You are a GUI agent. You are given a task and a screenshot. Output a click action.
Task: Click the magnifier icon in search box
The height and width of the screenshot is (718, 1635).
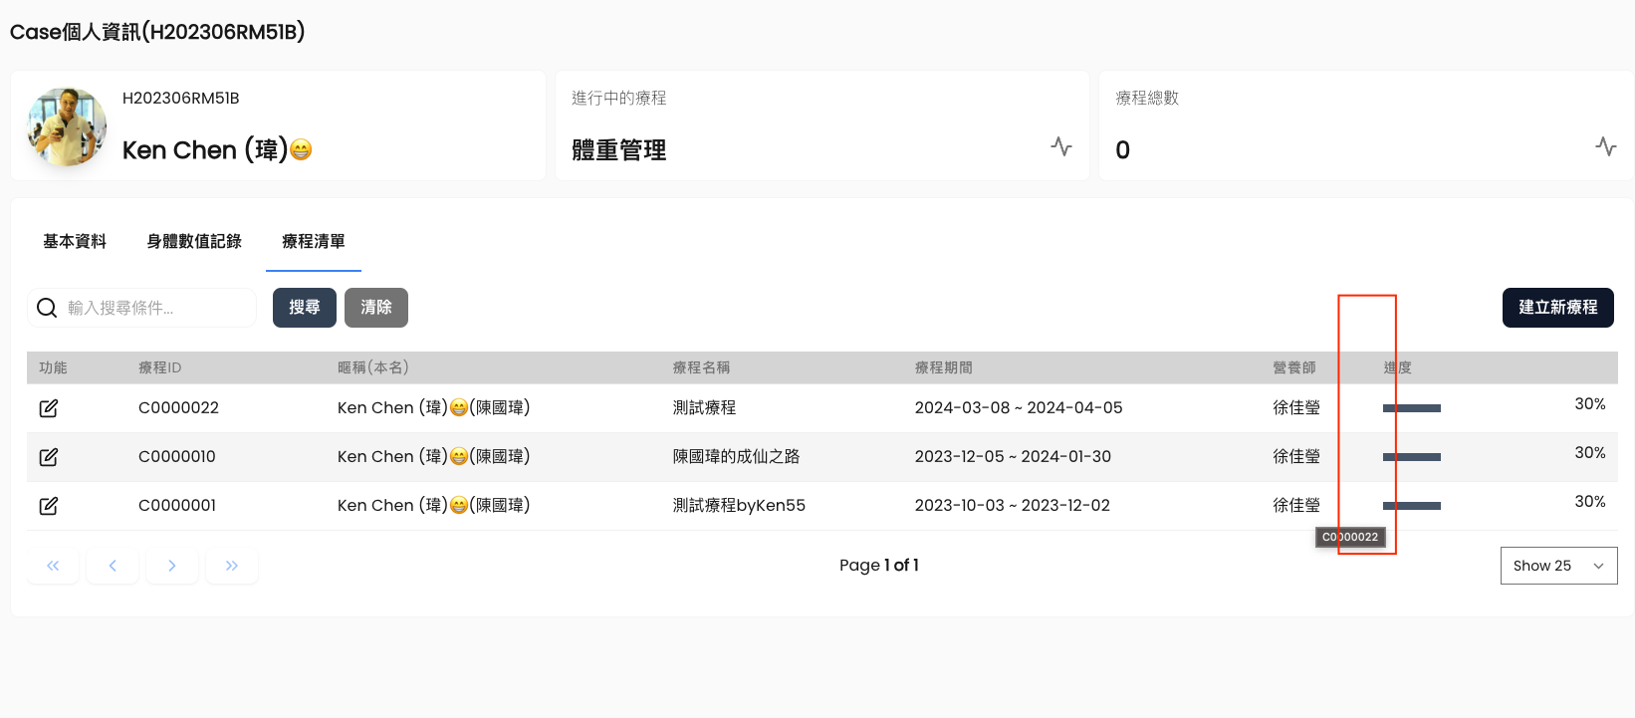pyautogui.click(x=47, y=308)
